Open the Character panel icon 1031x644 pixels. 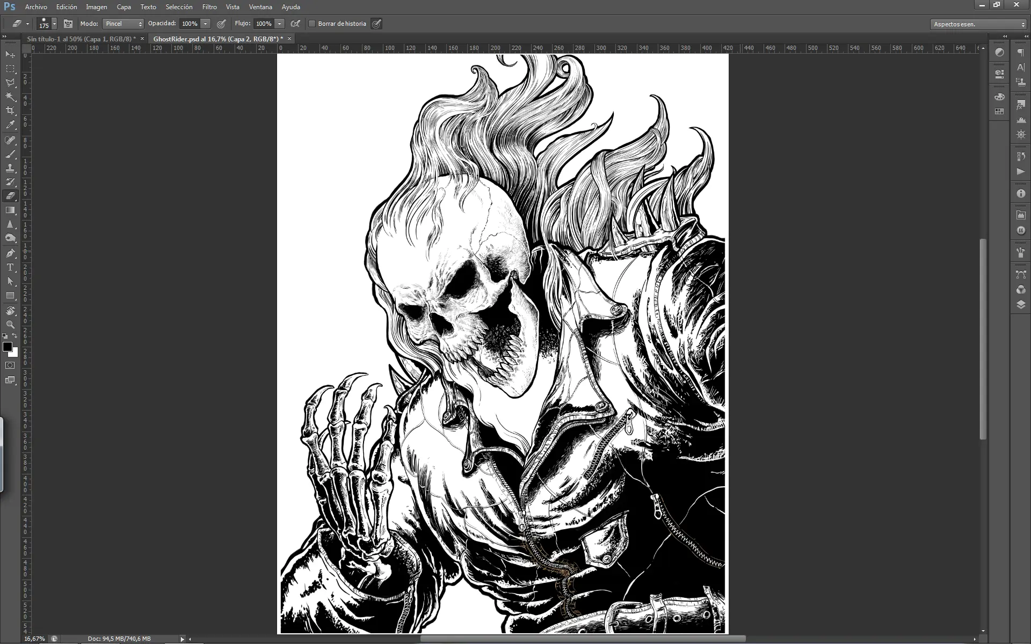pyautogui.click(x=1021, y=67)
